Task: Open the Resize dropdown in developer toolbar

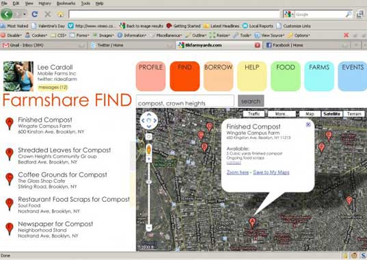Action: coord(219,36)
